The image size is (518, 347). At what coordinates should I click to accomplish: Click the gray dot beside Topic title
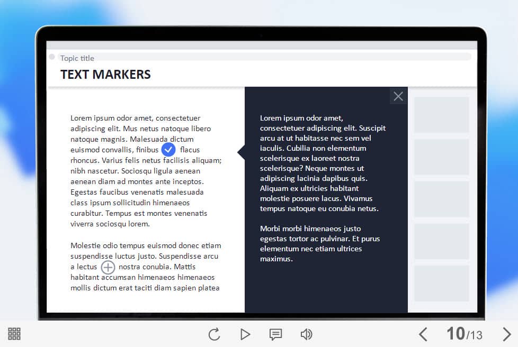click(52, 57)
